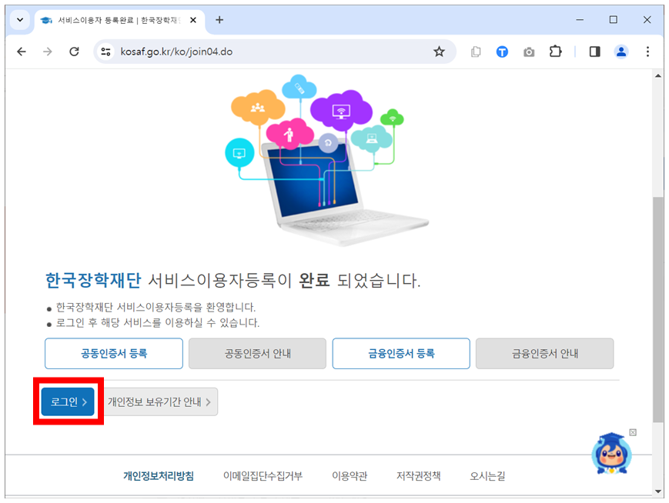
Task: Close the mascot chatbot widget
Action: (633, 432)
